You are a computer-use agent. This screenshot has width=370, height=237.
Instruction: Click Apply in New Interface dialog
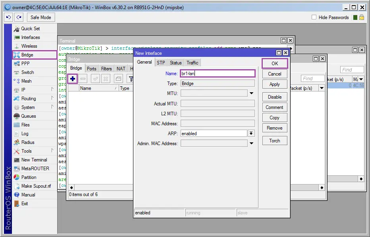coord(275,84)
